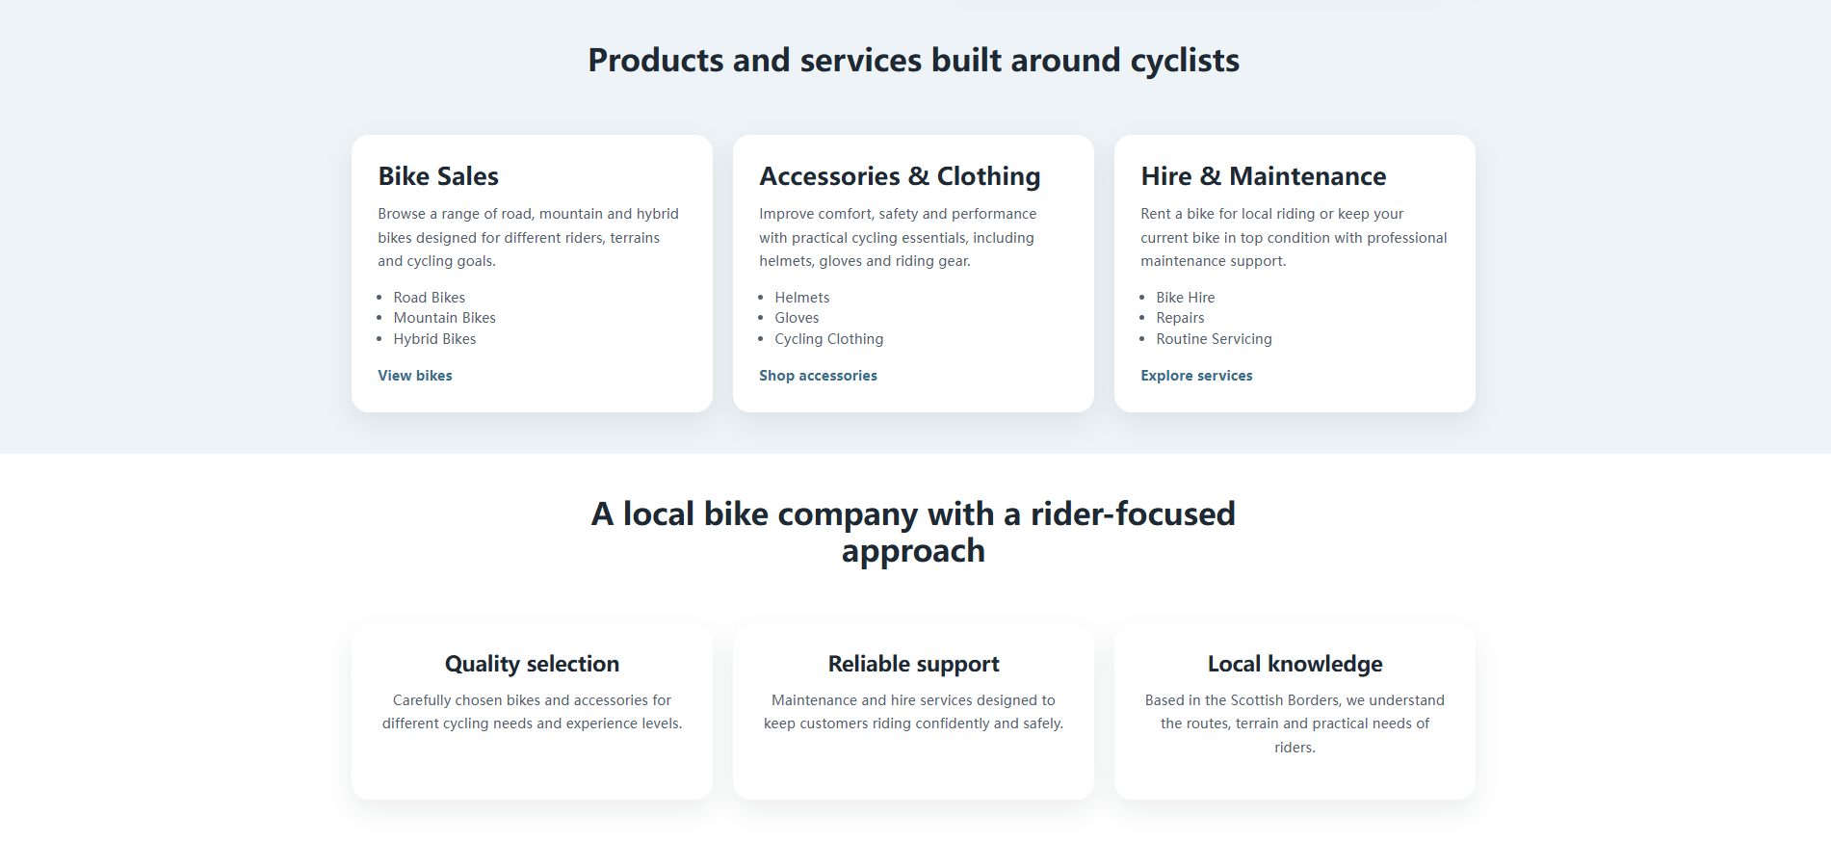The height and width of the screenshot is (868, 1831).
Task: Select the Quality selection card
Action: 531,711
